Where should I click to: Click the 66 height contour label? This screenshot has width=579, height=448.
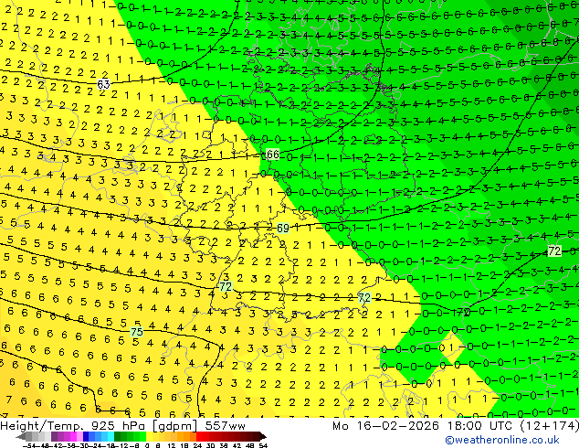(x=272, y=155)
